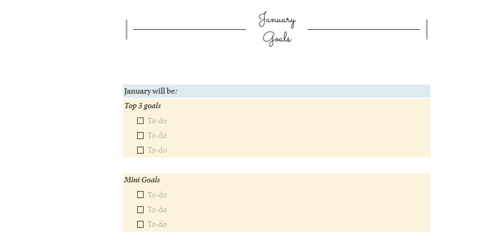Check the first checkbox under Top 3 goals
The height and width of the screenshot is (243, 484).
pos(140,121)
